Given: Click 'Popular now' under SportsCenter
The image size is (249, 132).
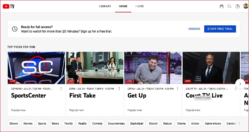Looking at the screenshot, I should (18, 110).
